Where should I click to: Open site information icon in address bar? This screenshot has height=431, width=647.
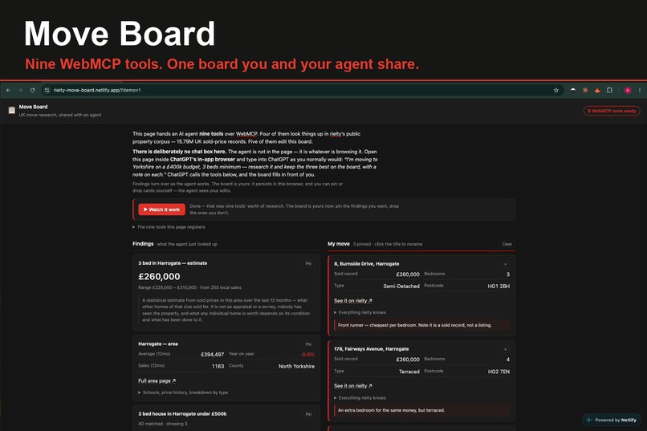47,90
